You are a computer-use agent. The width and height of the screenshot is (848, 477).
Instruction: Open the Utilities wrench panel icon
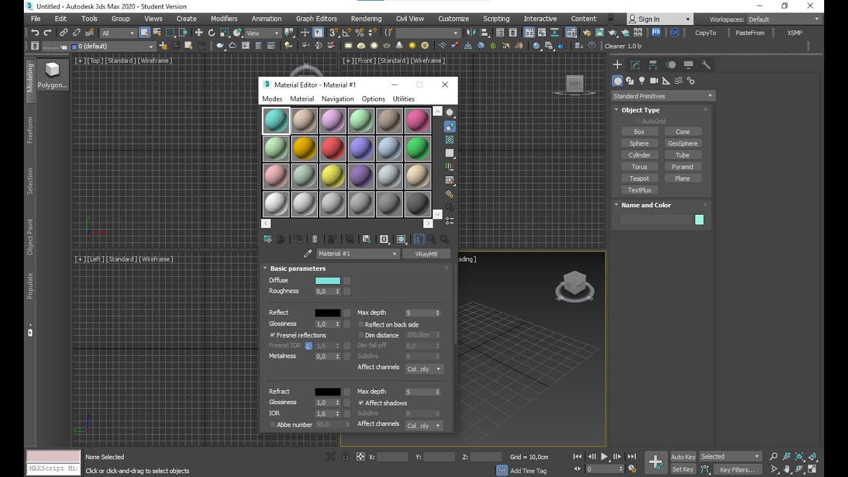pos(706,65)
